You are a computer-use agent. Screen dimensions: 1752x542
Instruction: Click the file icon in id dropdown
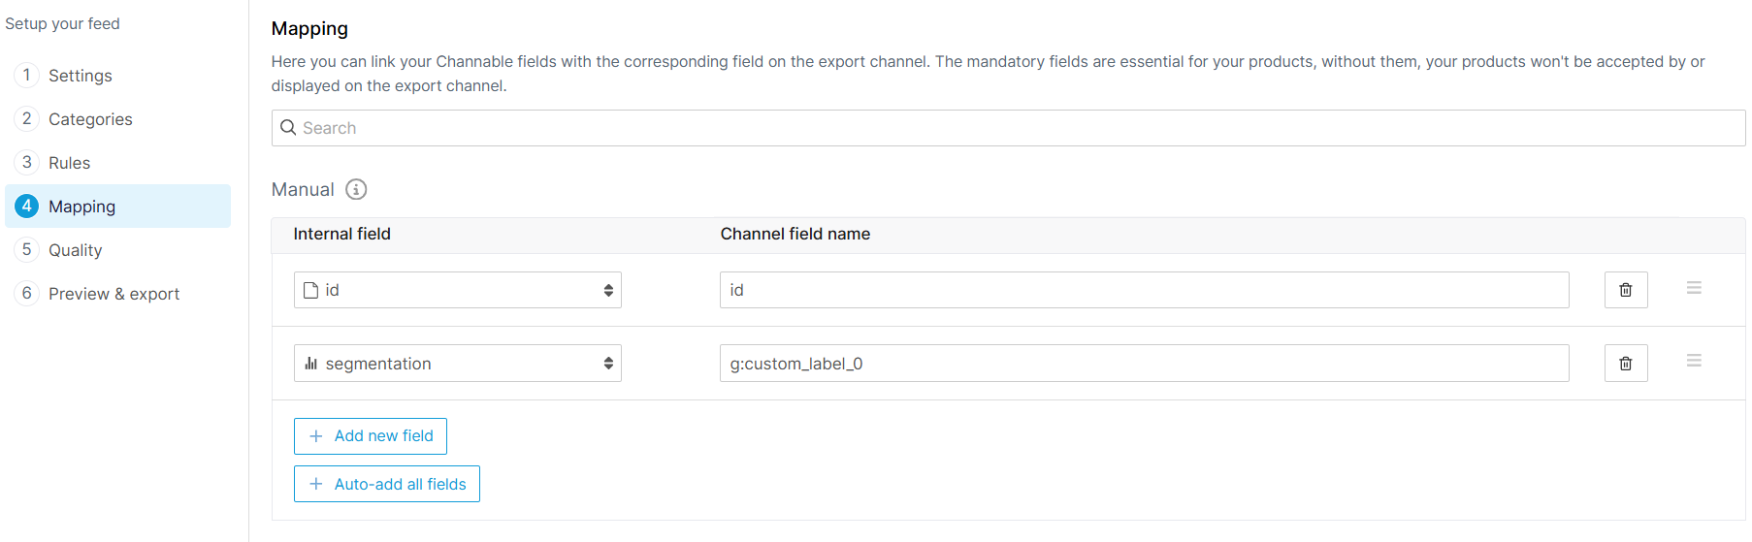(x=311, y=290)
